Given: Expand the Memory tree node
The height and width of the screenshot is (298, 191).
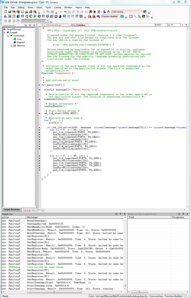Looking at the screenshot, I should pos(11,46).
